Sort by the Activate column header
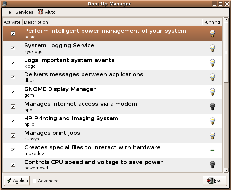This screenshot has height=190, width=231. 13,22
